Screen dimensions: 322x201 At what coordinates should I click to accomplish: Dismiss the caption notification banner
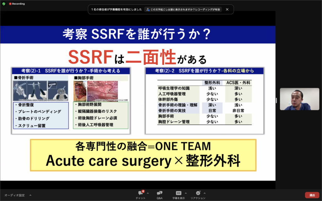pos(227,9)
